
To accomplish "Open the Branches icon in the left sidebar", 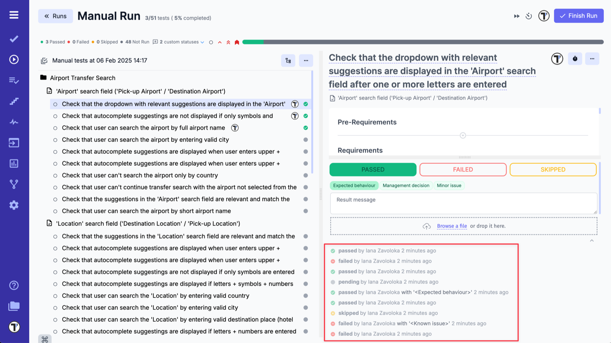I will tap(13, 184).
